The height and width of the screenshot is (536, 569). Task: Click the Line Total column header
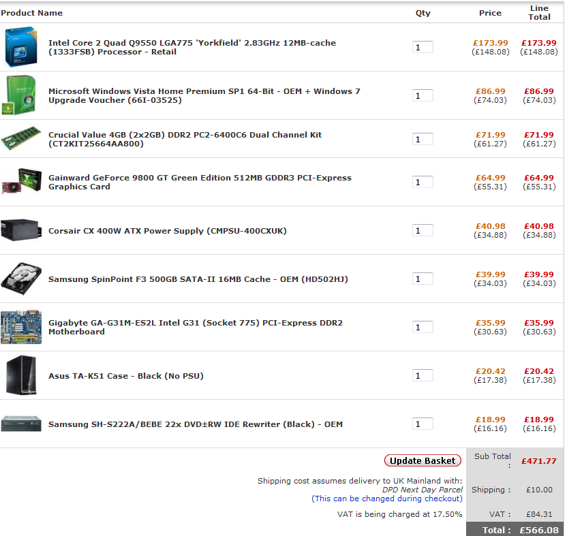point(539,13)
